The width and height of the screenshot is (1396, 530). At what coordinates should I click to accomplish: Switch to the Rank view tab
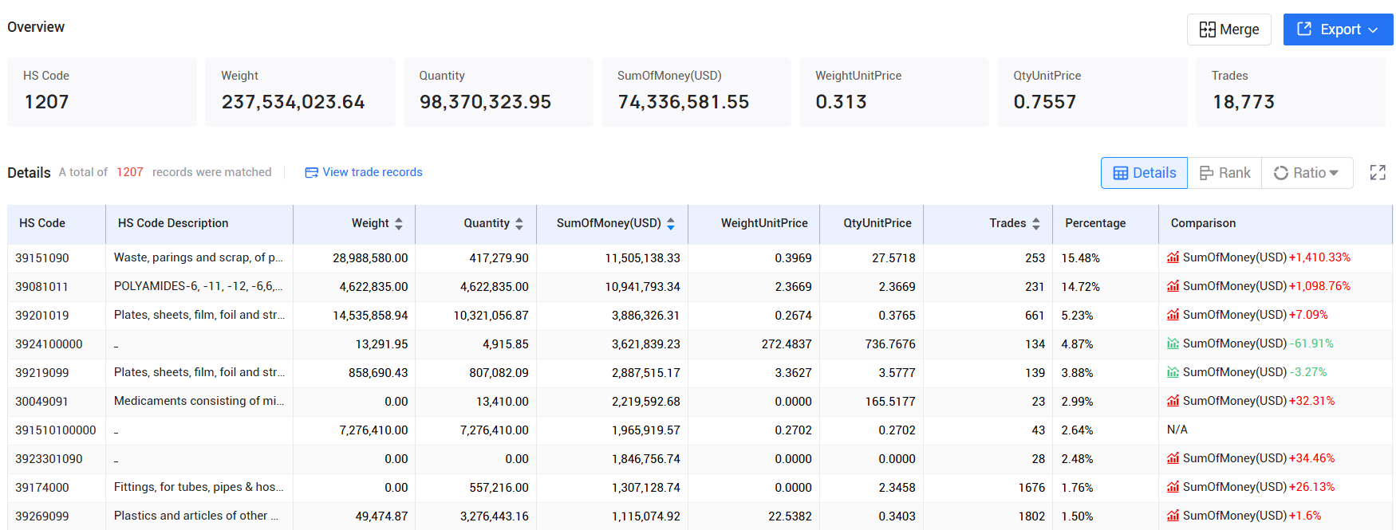click(x=1224, y=173)
